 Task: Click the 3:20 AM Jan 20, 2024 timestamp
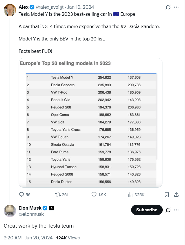click(28, 238)
